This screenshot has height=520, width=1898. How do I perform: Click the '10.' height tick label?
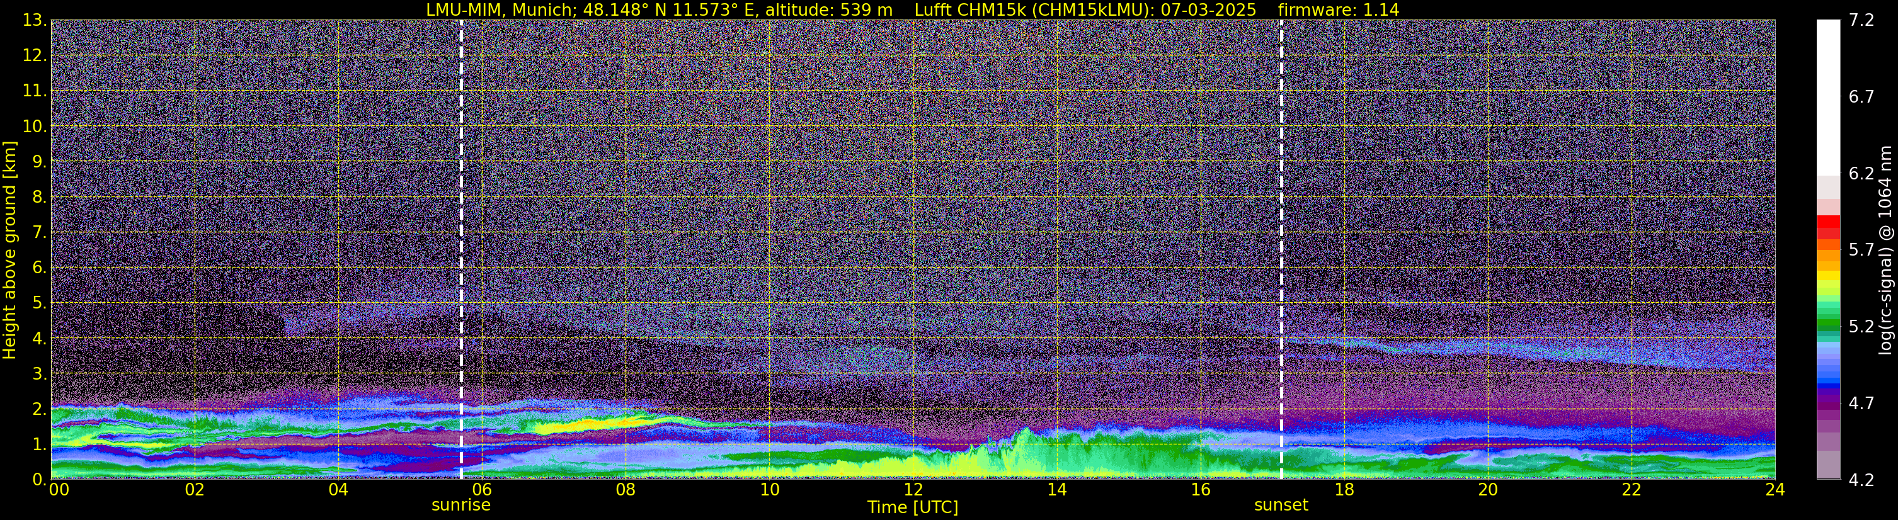coord(35,126)
